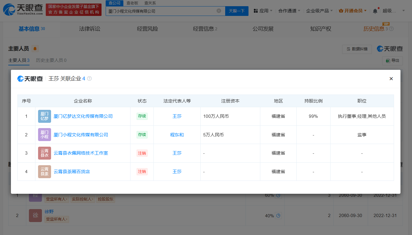This screenshot has height=235, width=412.
Task: Click the Tianyancha logo in header
Action: point(23,10)
